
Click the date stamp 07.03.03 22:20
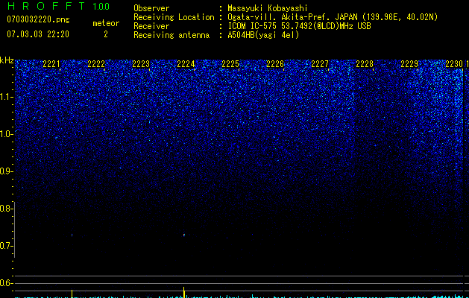pos(38,34)
